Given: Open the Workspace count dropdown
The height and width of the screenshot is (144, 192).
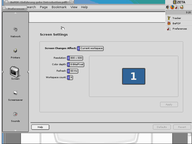Looking at the screenshot, I should [x=70, y=77].
